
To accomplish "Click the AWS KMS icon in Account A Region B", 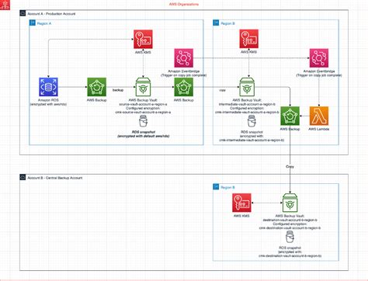I will click(248, 39).
